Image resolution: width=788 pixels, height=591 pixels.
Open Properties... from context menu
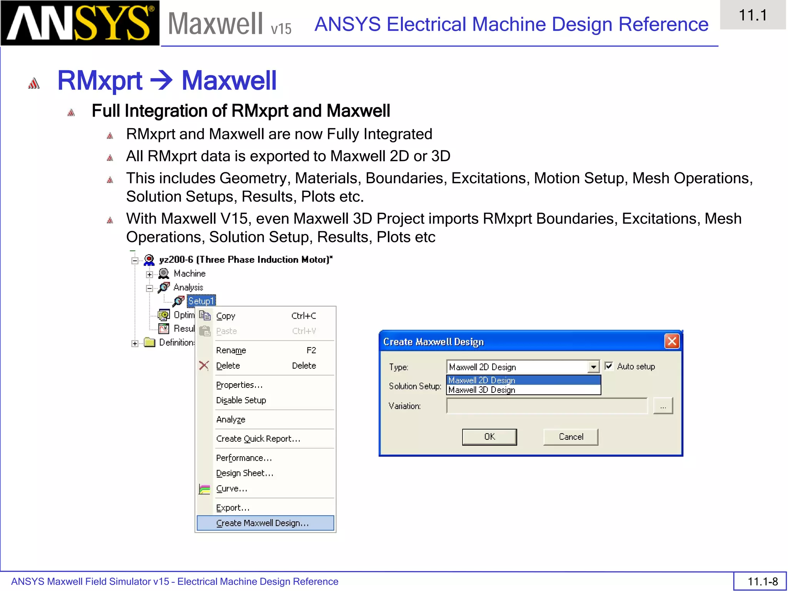[265, 385]
